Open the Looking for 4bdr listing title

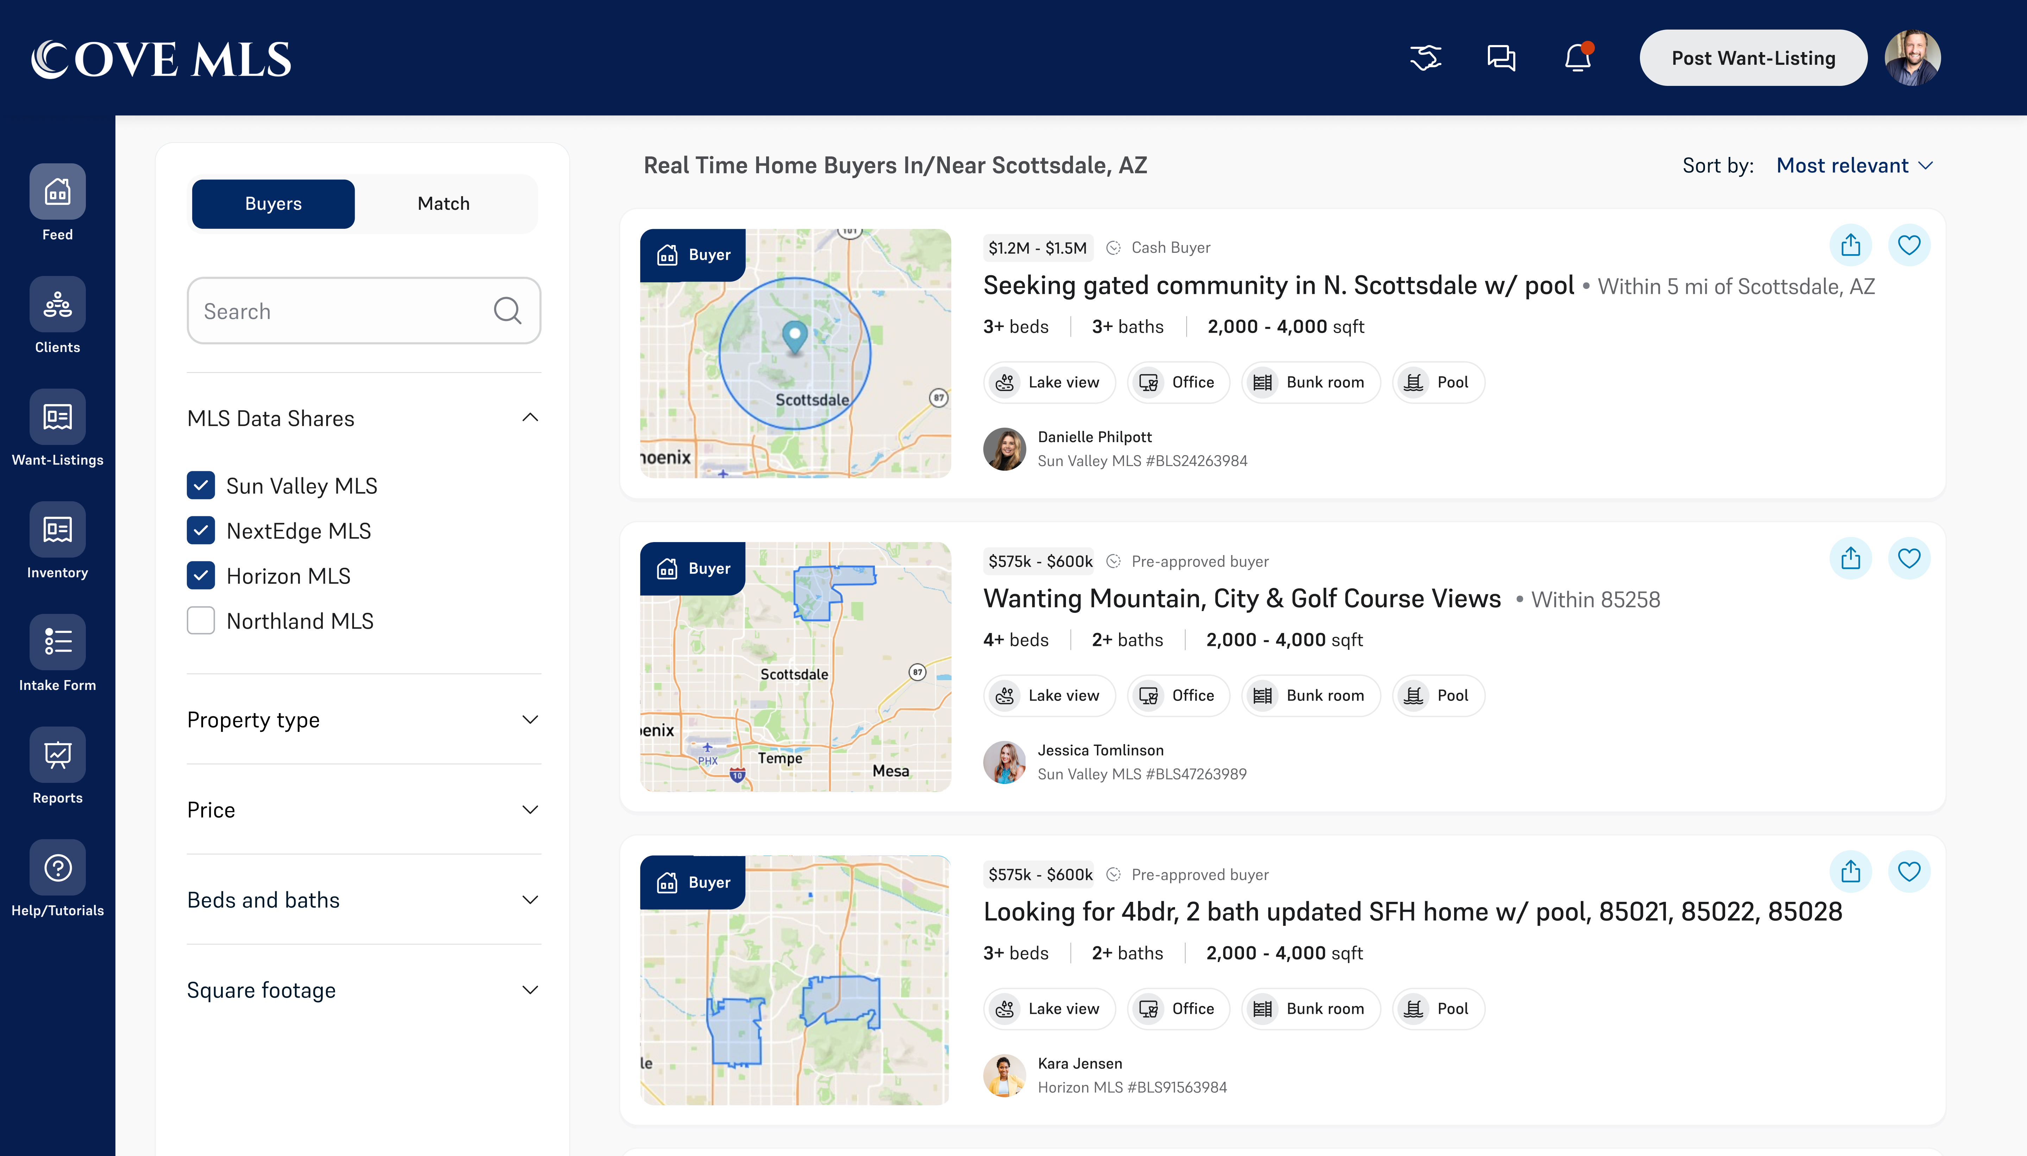[x=1412, y=911]
